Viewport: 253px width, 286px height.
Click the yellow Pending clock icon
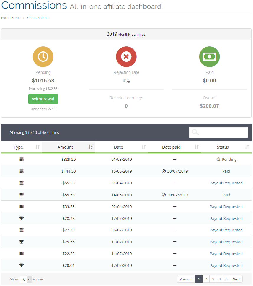[43, 57]
